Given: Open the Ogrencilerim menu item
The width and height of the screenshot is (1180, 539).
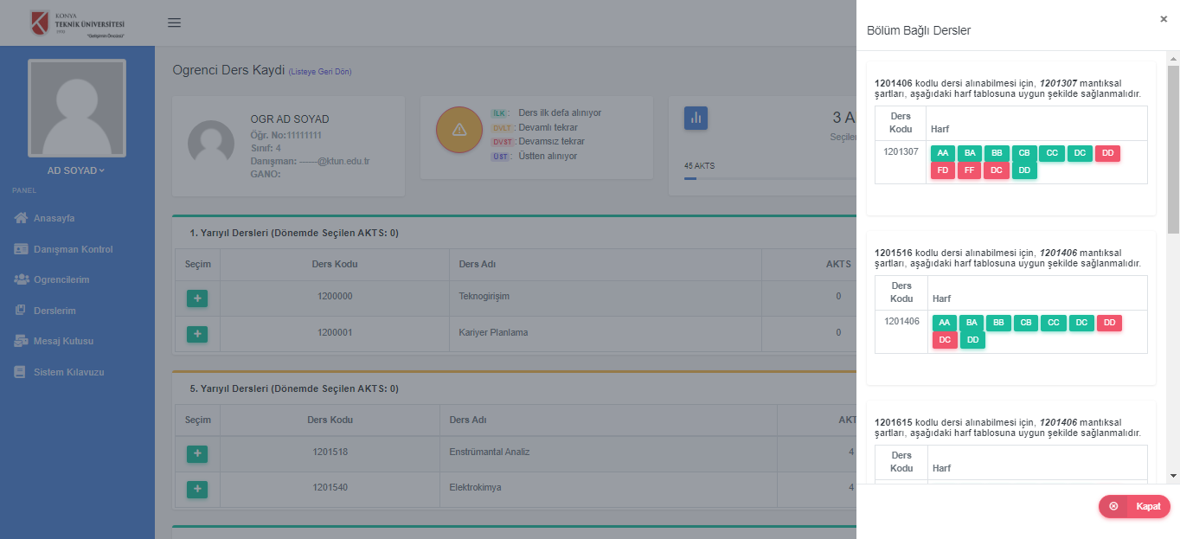Looking at the screenshot, I should click(61, 279).
